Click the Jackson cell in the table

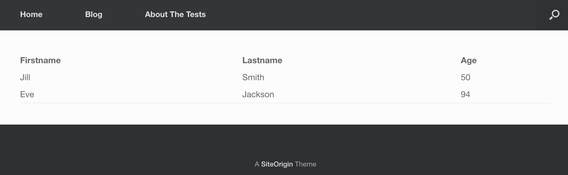tap(258, 94)
